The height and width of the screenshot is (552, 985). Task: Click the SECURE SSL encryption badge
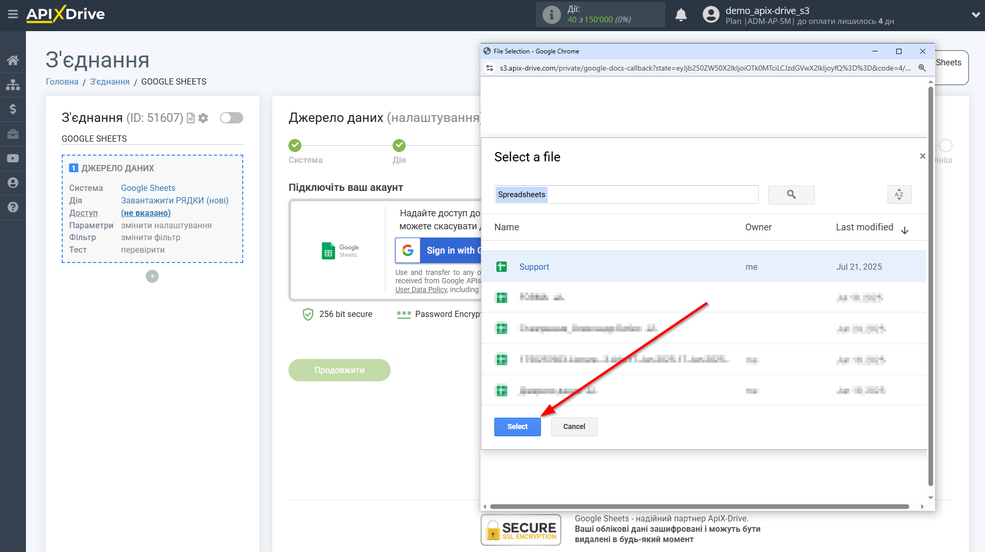click(x=521, y=530)
